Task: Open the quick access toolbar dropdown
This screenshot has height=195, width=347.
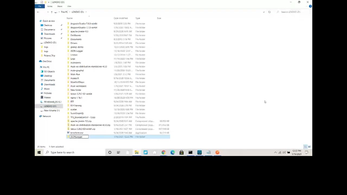Action: [x=49, y=2]
